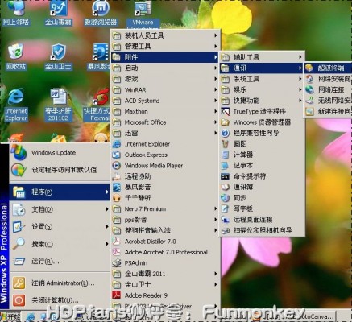Click 注销 Administrator(L) log off
This screenshot has height=322, width=352.
[x=60, y=283]
